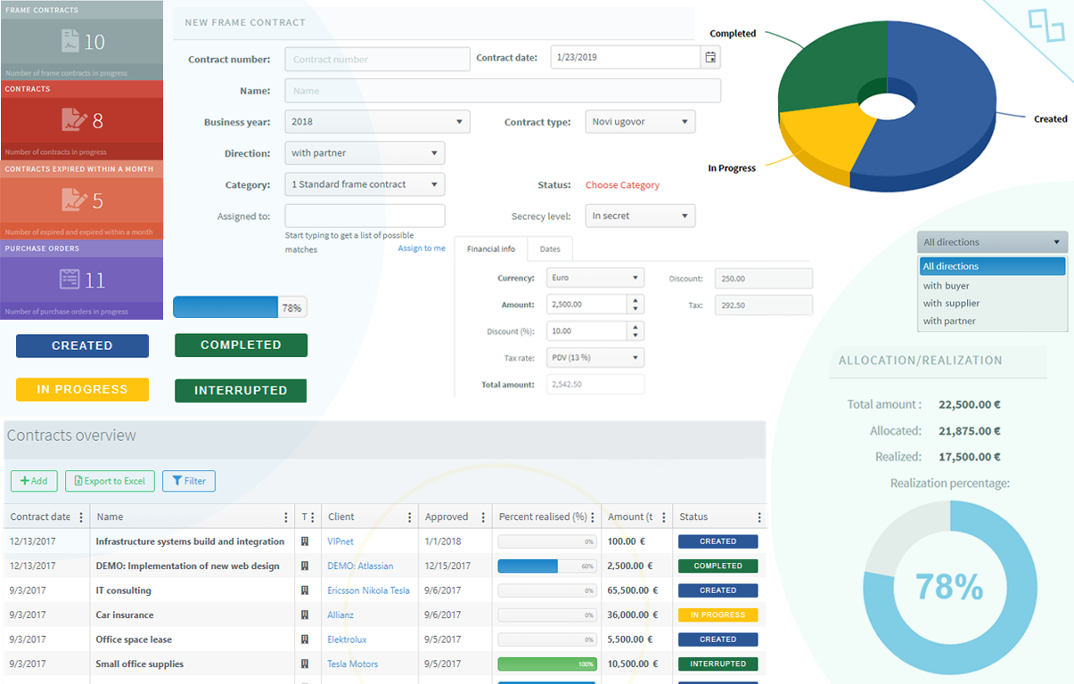Open the Currency dropdown

594,278
